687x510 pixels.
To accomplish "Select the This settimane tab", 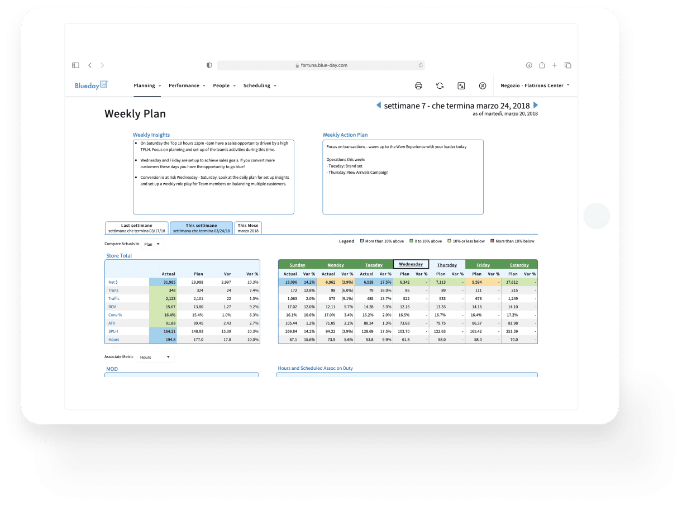I will (x=201, y=228).
